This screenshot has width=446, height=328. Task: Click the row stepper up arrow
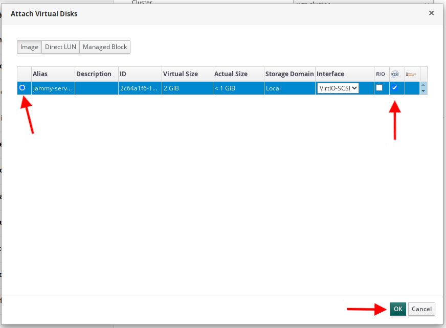click(423, 85)
